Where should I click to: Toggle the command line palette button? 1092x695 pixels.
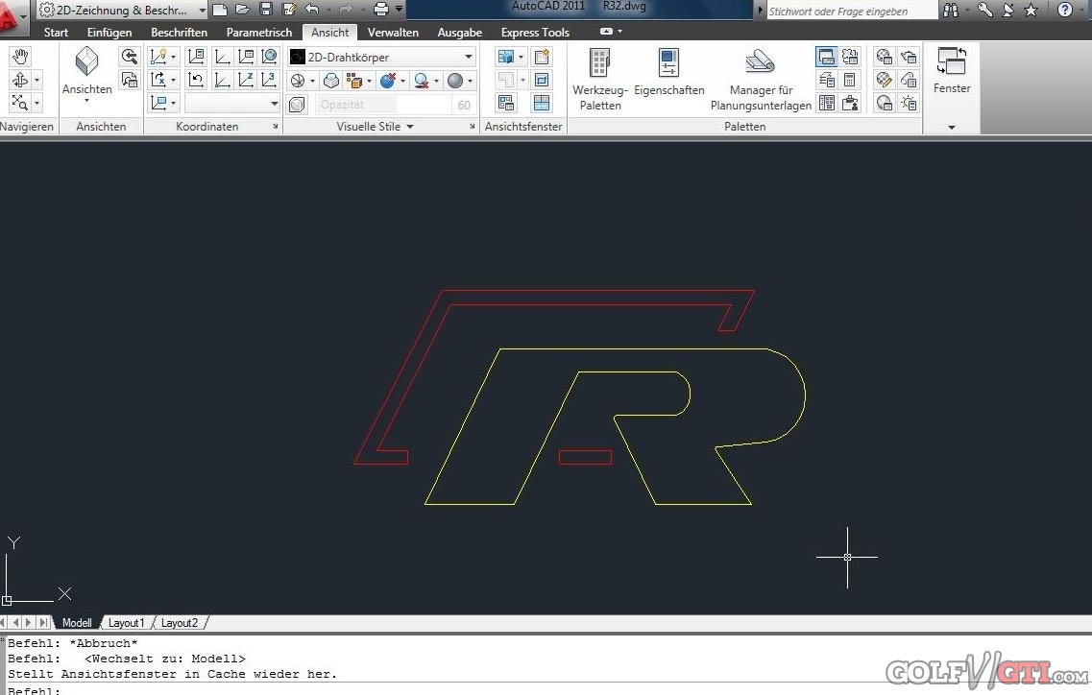[825, 58]
